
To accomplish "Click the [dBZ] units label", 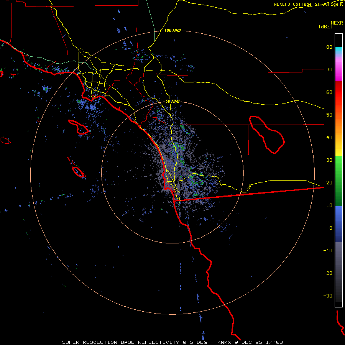I will [325, 26].
